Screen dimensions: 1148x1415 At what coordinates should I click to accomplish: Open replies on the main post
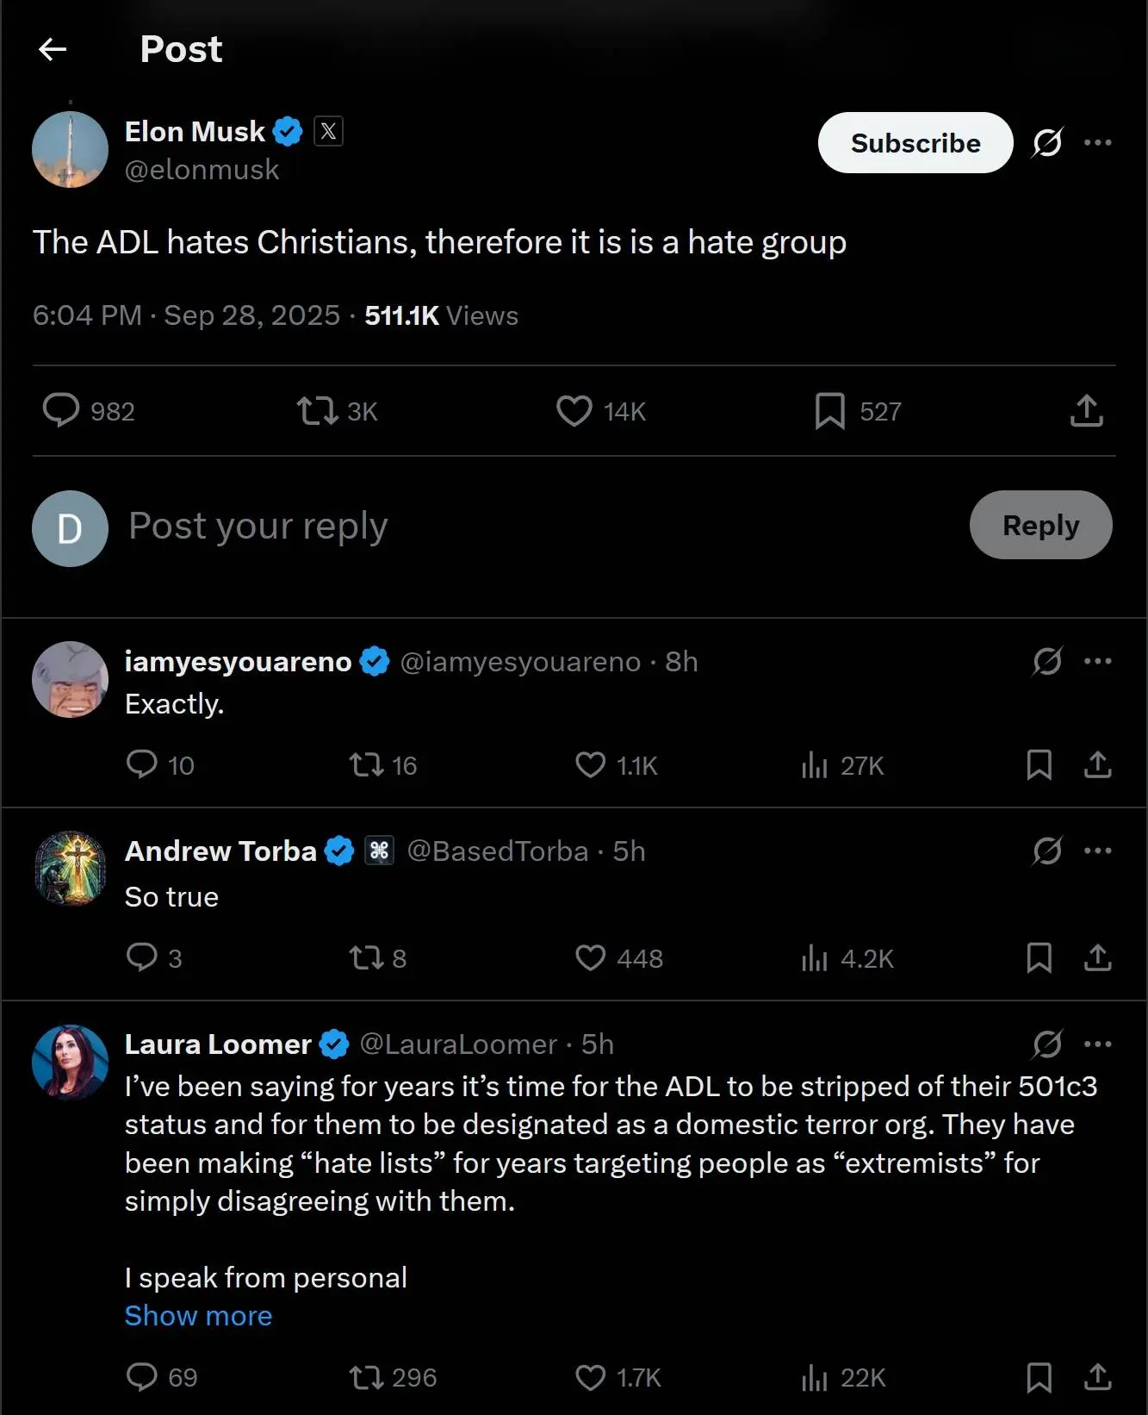[x=61, y=411]
